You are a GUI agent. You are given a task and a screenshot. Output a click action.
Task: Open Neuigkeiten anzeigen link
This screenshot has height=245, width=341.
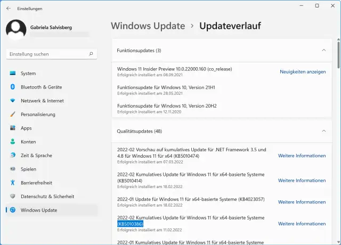(x=303, y=71)
